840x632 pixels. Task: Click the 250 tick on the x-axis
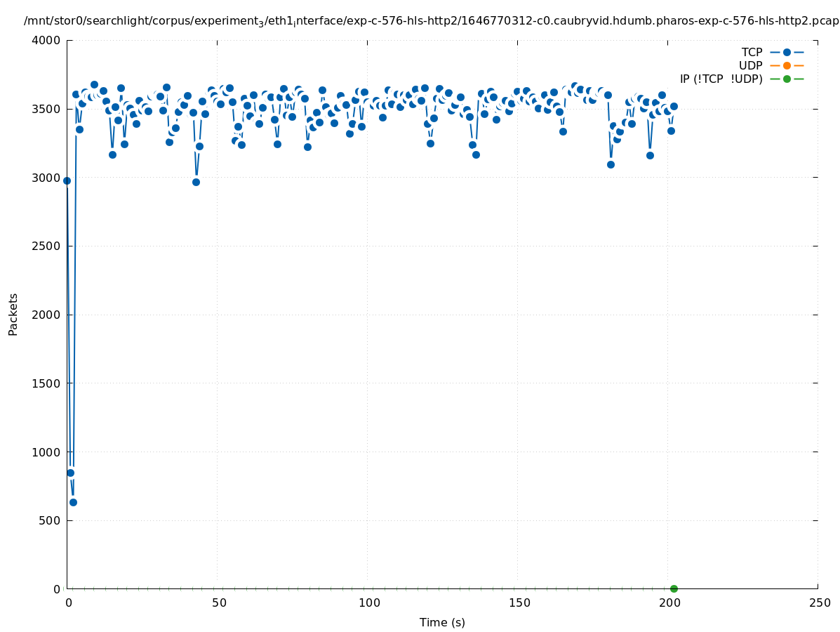[819, 603]
